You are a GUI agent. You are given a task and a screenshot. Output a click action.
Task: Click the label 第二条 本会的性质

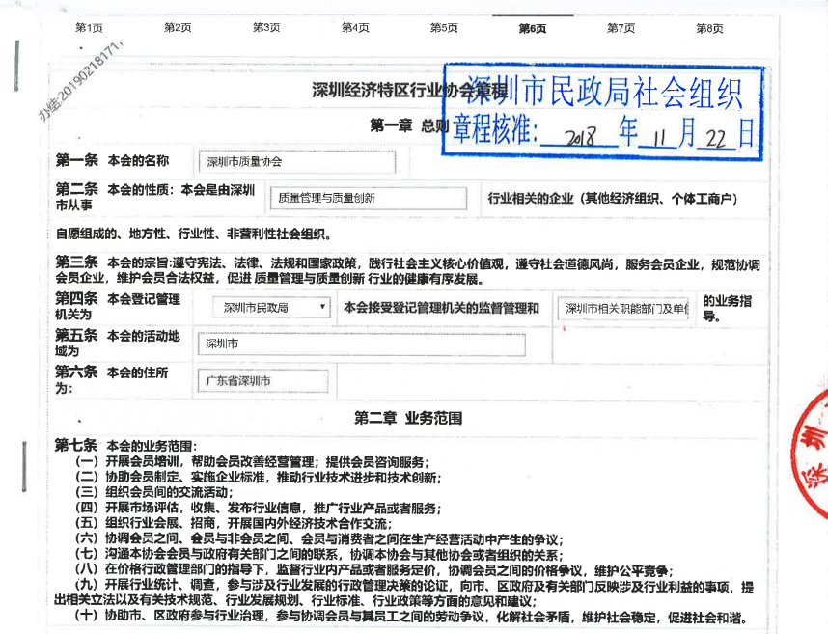click(x=155, y=198)
